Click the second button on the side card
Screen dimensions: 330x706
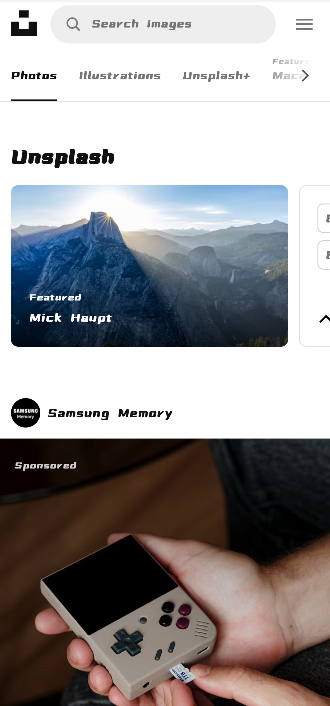(324, 255)
